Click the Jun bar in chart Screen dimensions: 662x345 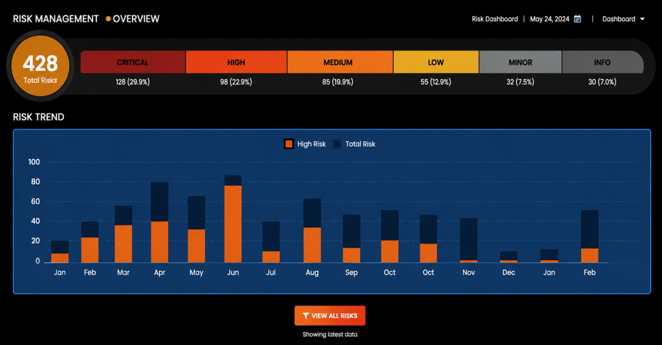coord(233,219)
